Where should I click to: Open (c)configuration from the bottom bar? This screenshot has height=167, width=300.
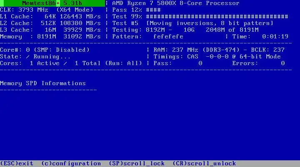(x=71, y=164)
